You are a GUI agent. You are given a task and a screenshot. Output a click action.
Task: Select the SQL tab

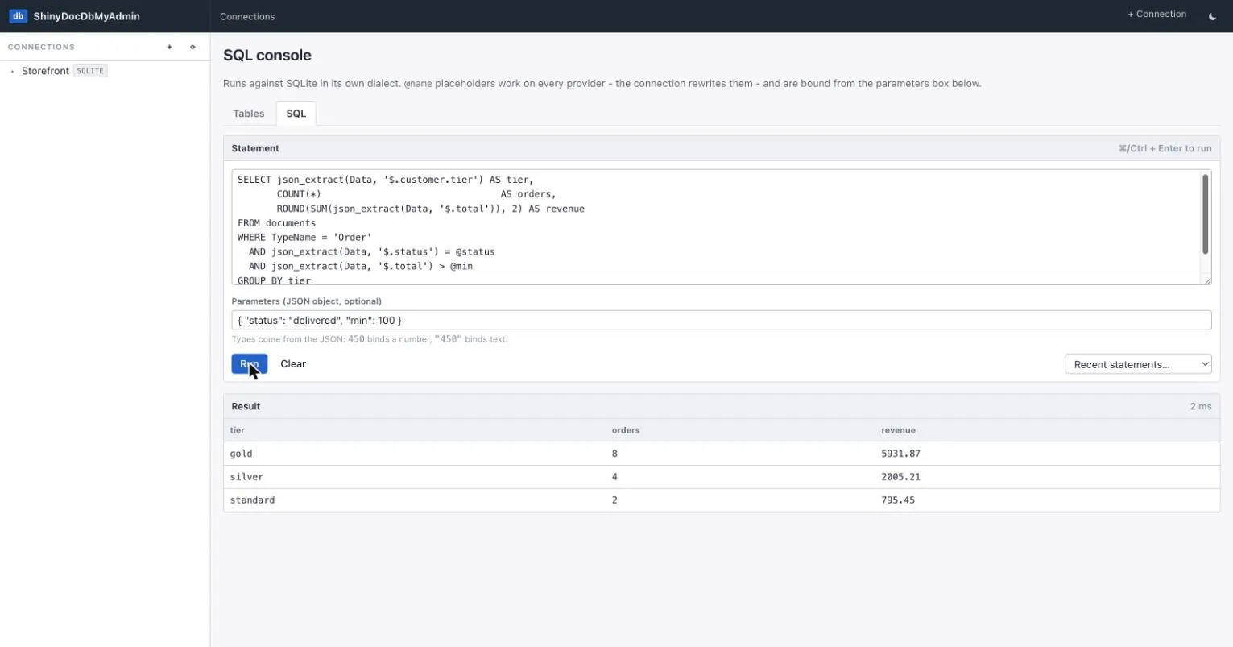(296, 114)
